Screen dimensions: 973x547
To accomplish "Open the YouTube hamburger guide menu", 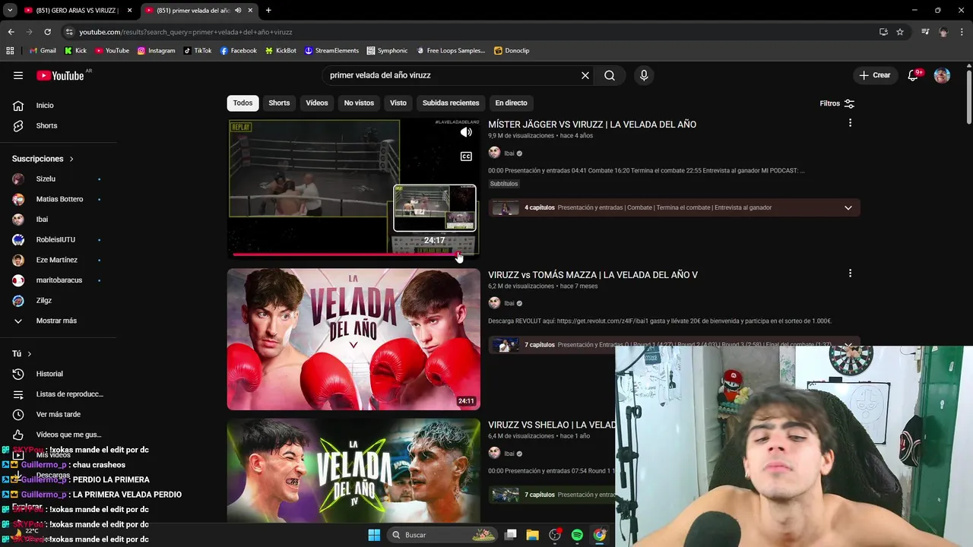I will 18,75.
